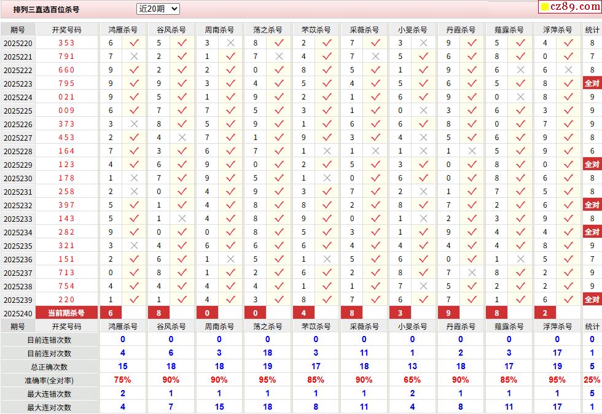
Task: Click winning number 791
Action: click(x=66, y=57)
